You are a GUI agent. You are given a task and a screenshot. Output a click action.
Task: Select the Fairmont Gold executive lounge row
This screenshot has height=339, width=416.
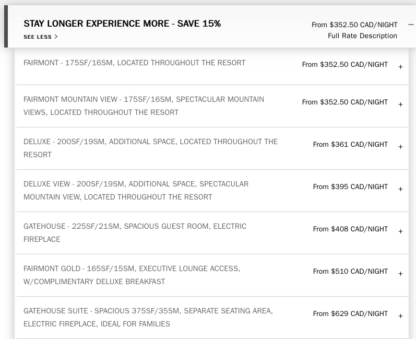tap(212, 275)
